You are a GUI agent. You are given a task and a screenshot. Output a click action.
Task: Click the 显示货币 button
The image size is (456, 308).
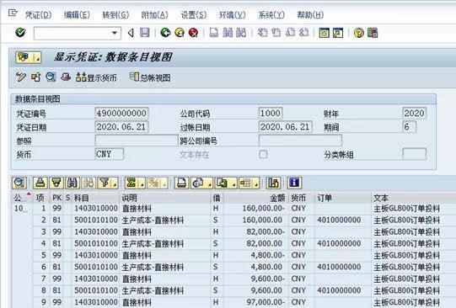coord(96,77)
